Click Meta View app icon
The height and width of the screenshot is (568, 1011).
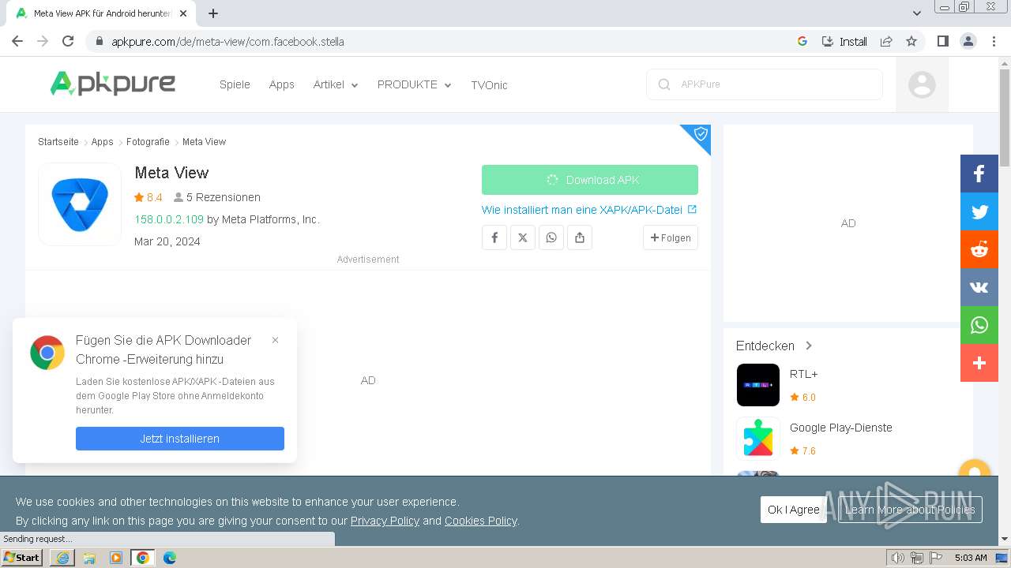(80, 204)
